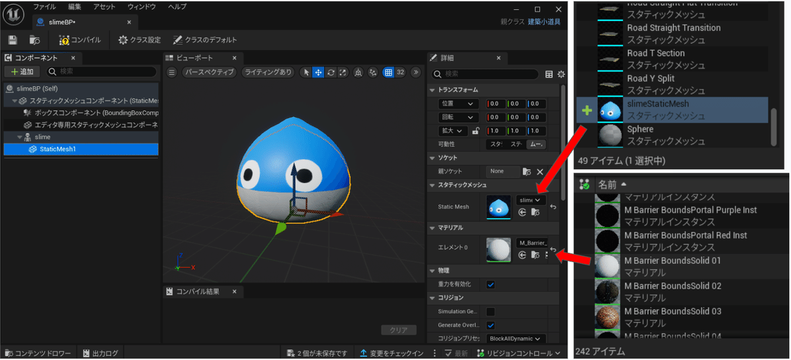Browse to material エレメント 0 in content browser
The height and width of the screenshot is (360, 791).
click(x=535, y=255)
